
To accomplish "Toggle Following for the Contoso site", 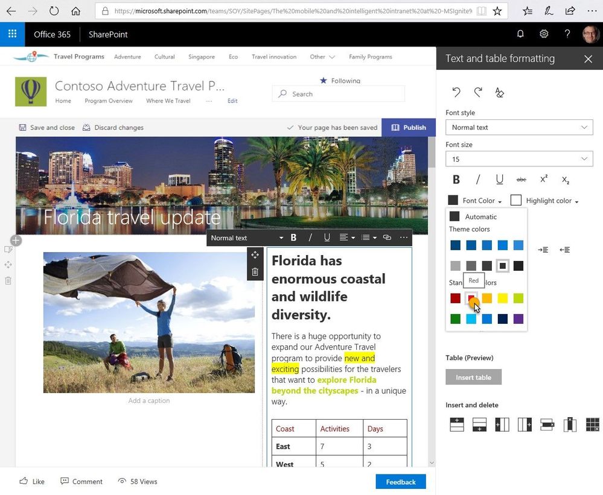I will point(339,80).
